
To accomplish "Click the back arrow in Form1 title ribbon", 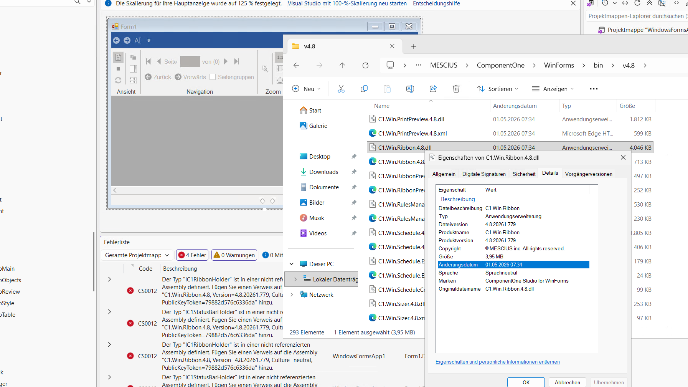I will click(116, 40).
